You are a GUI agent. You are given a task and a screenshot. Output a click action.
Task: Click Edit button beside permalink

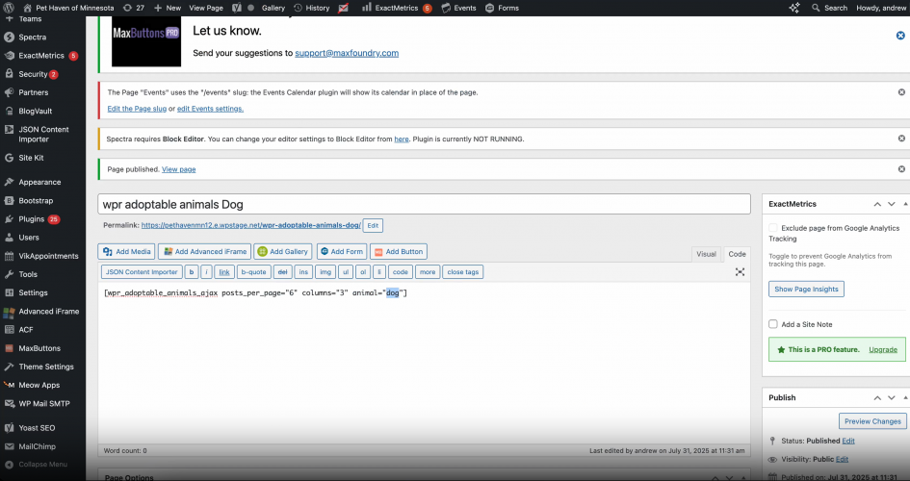pos(373,225)
